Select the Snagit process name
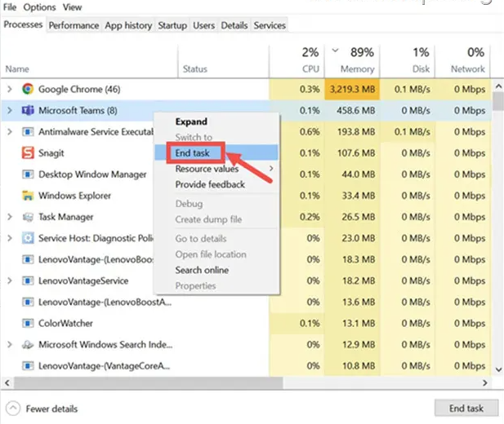 coord(51,153)
